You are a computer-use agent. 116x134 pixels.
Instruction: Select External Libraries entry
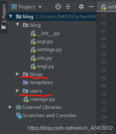[52, 107]
